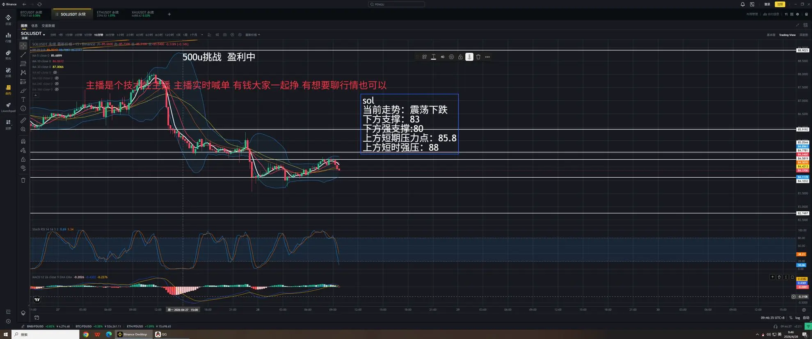This screenshot has width=812, height=339.
Task: Toggle the anchor button in floating toolbar
Action: pyautogui.click(x=469, y=57)
